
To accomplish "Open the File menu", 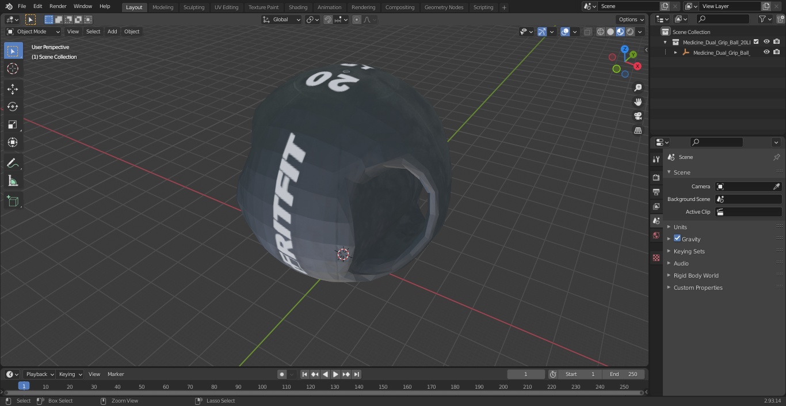I will pyautogui.click(x=22, y=6).
